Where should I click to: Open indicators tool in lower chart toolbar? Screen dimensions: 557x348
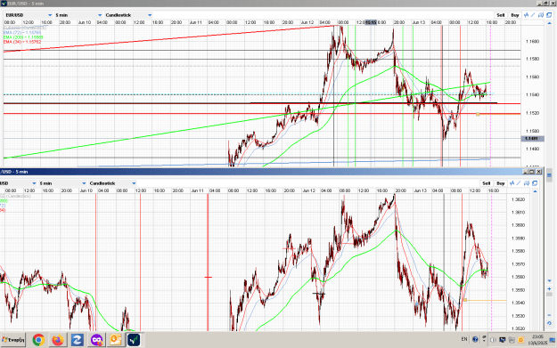512,183
